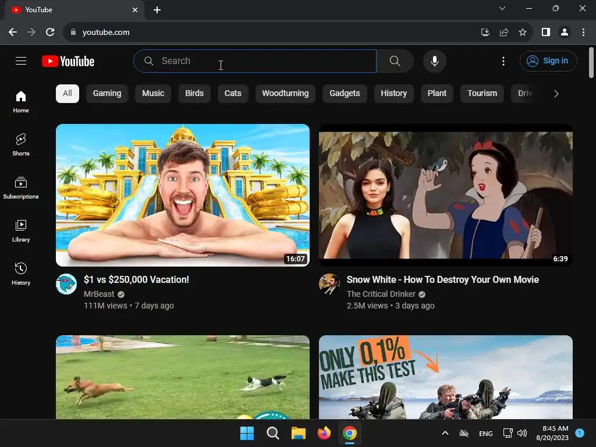Open MrBeast channel name link

[99, 294]
